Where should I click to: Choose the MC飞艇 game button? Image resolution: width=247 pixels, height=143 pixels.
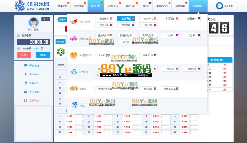point(148,25)
